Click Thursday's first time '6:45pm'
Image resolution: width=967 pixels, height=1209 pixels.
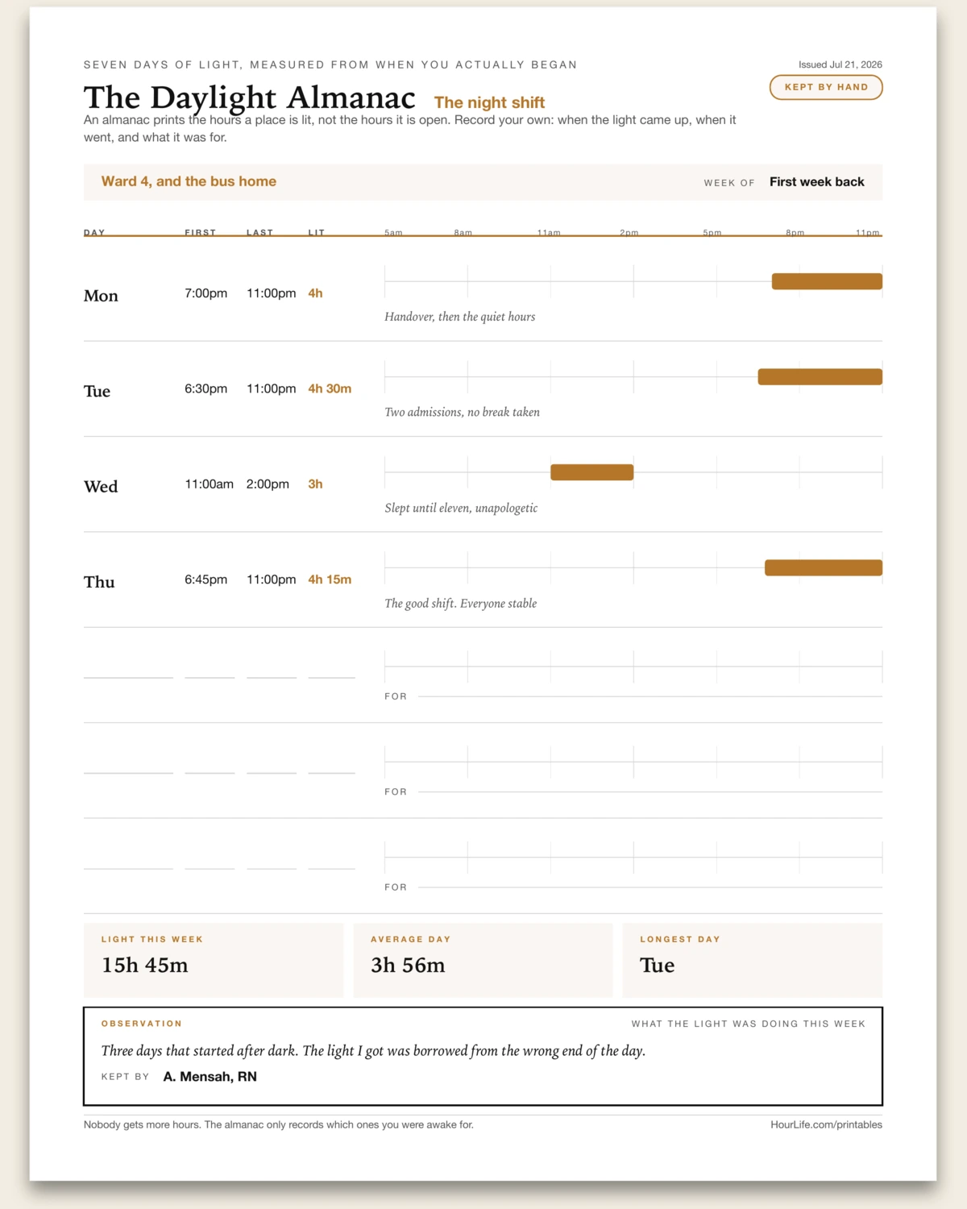click(x=206, y=580)
